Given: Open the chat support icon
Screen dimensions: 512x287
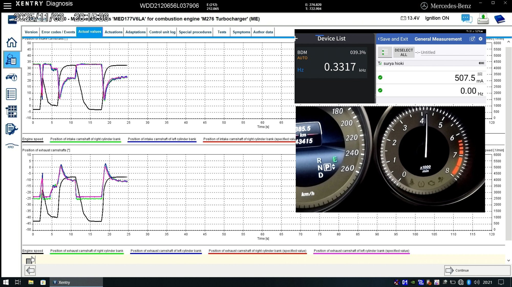Looking at the screenshot, I should pos(466,19).
